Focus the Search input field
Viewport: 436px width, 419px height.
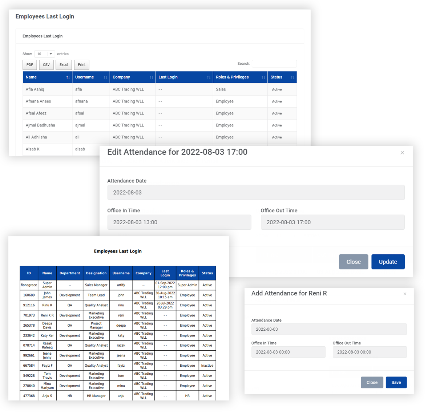click(x=274, y=64)
